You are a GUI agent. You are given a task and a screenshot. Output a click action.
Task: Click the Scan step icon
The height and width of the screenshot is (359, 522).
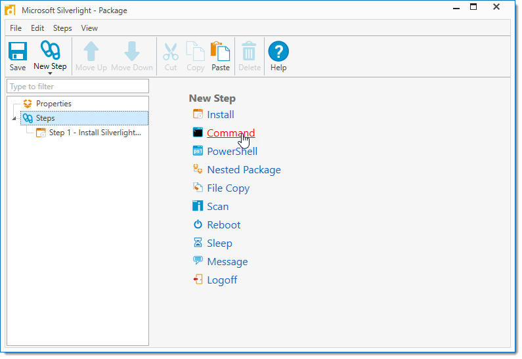click(x=198, y=206)
